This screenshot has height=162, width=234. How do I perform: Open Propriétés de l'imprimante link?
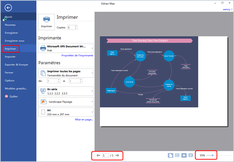coord(77,55)
